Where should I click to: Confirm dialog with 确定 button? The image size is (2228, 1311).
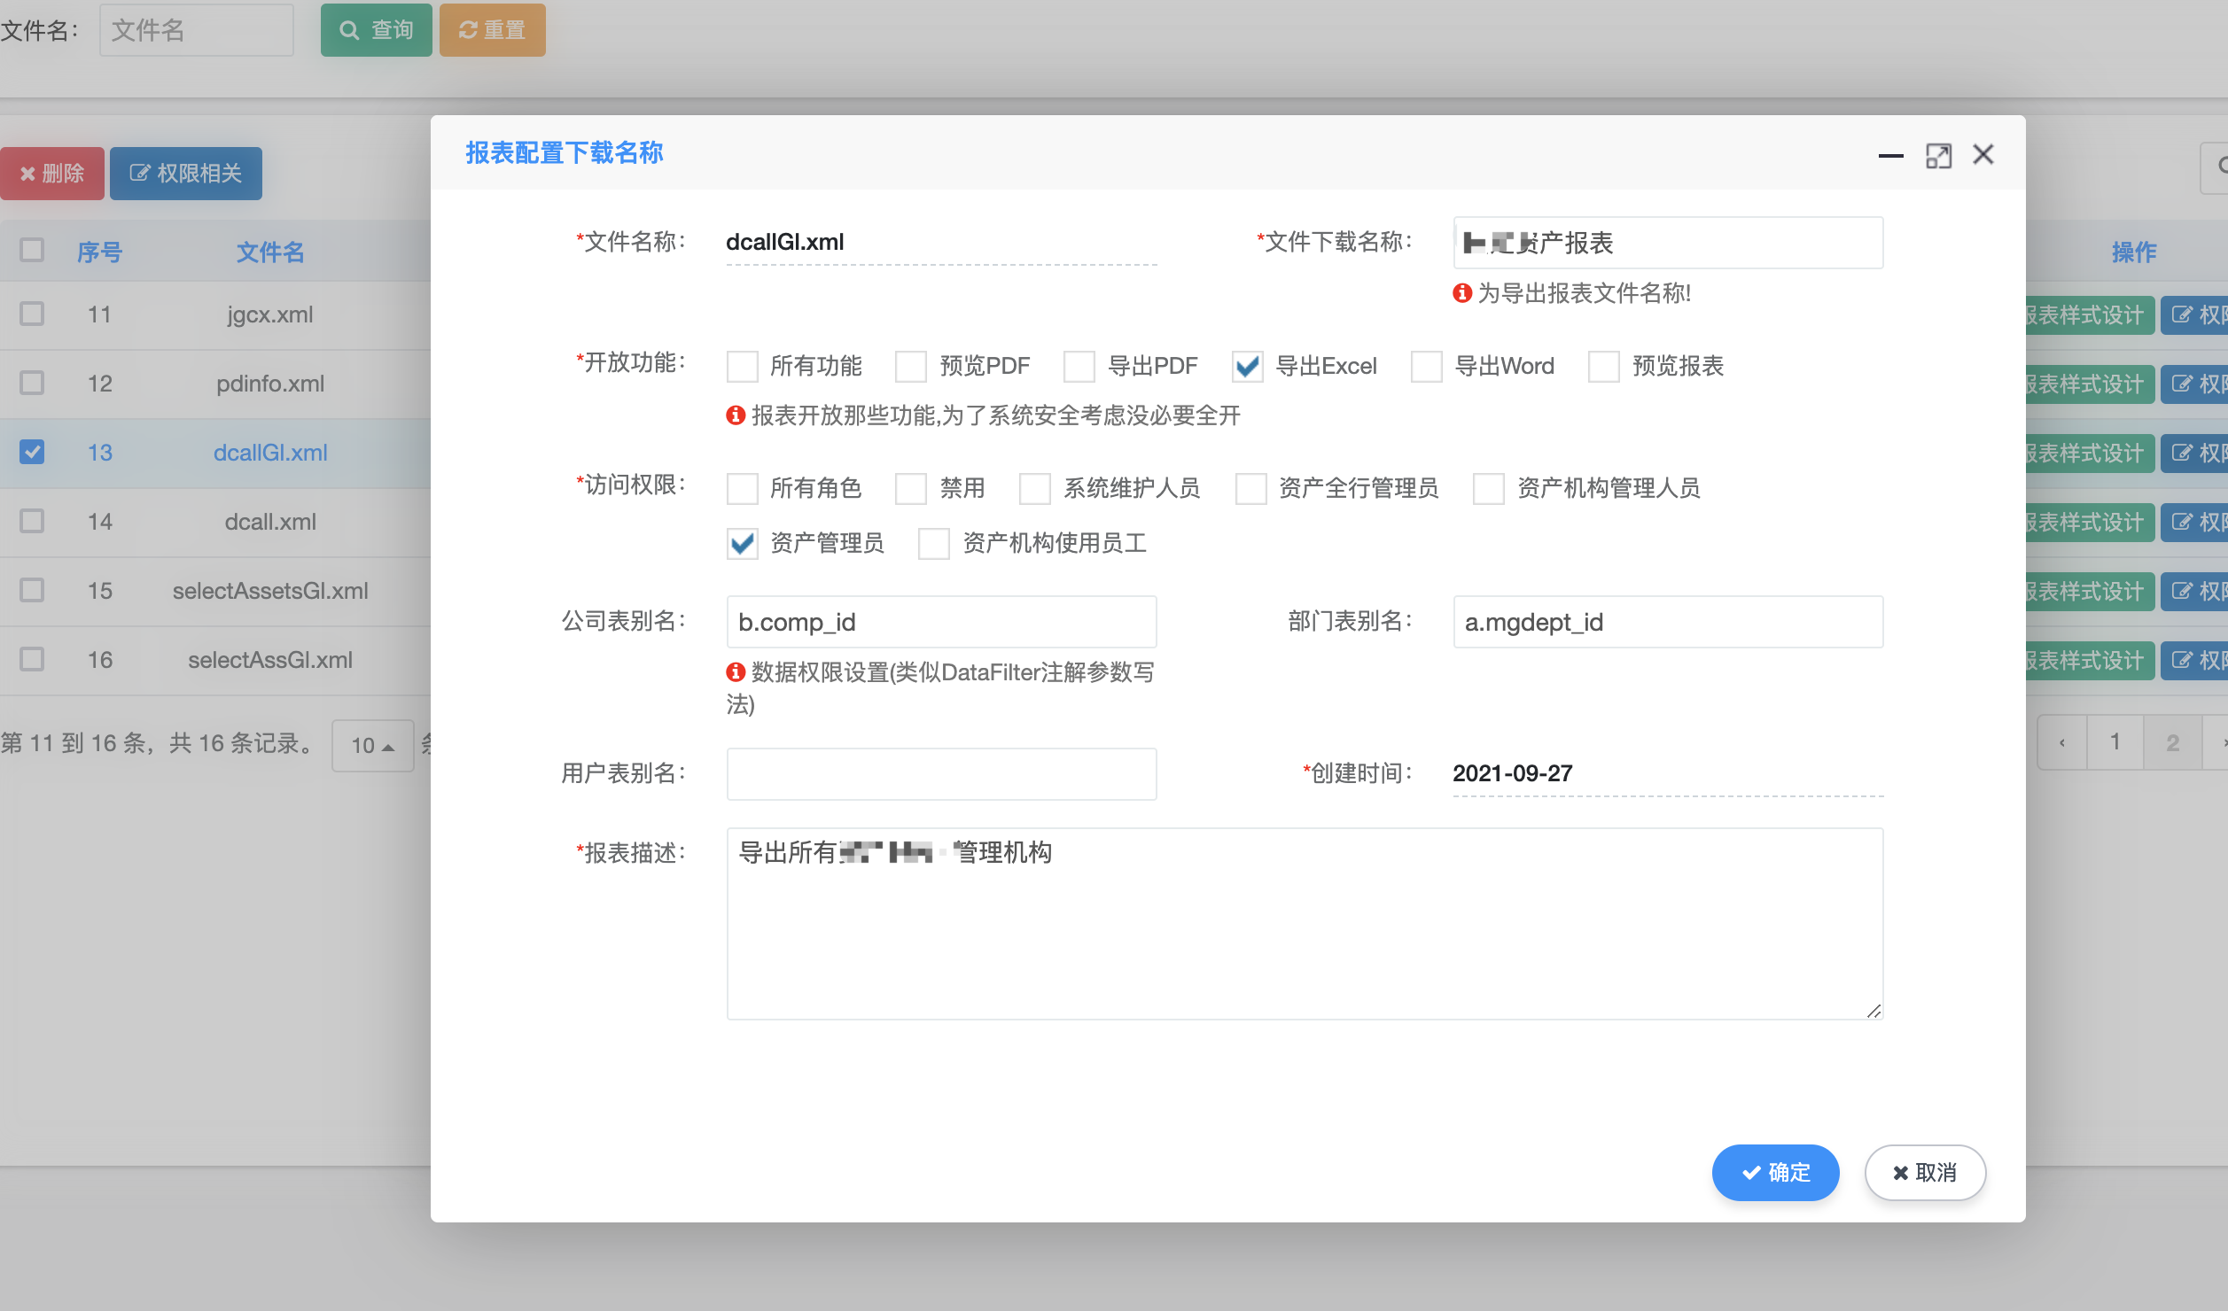pyautogui.click(x=1775, y=1172)
